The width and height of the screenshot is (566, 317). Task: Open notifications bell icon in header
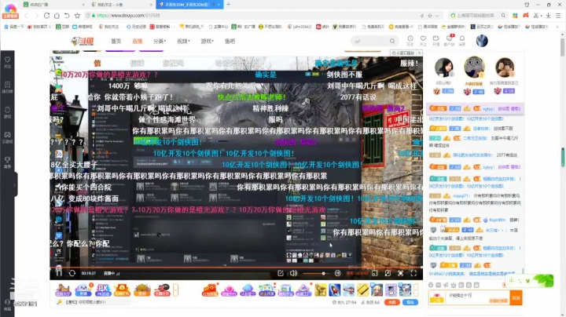[x=462, y=40]
